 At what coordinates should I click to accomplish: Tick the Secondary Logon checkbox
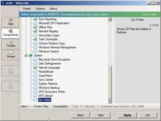pyautogui.click(x=35, y=35)
